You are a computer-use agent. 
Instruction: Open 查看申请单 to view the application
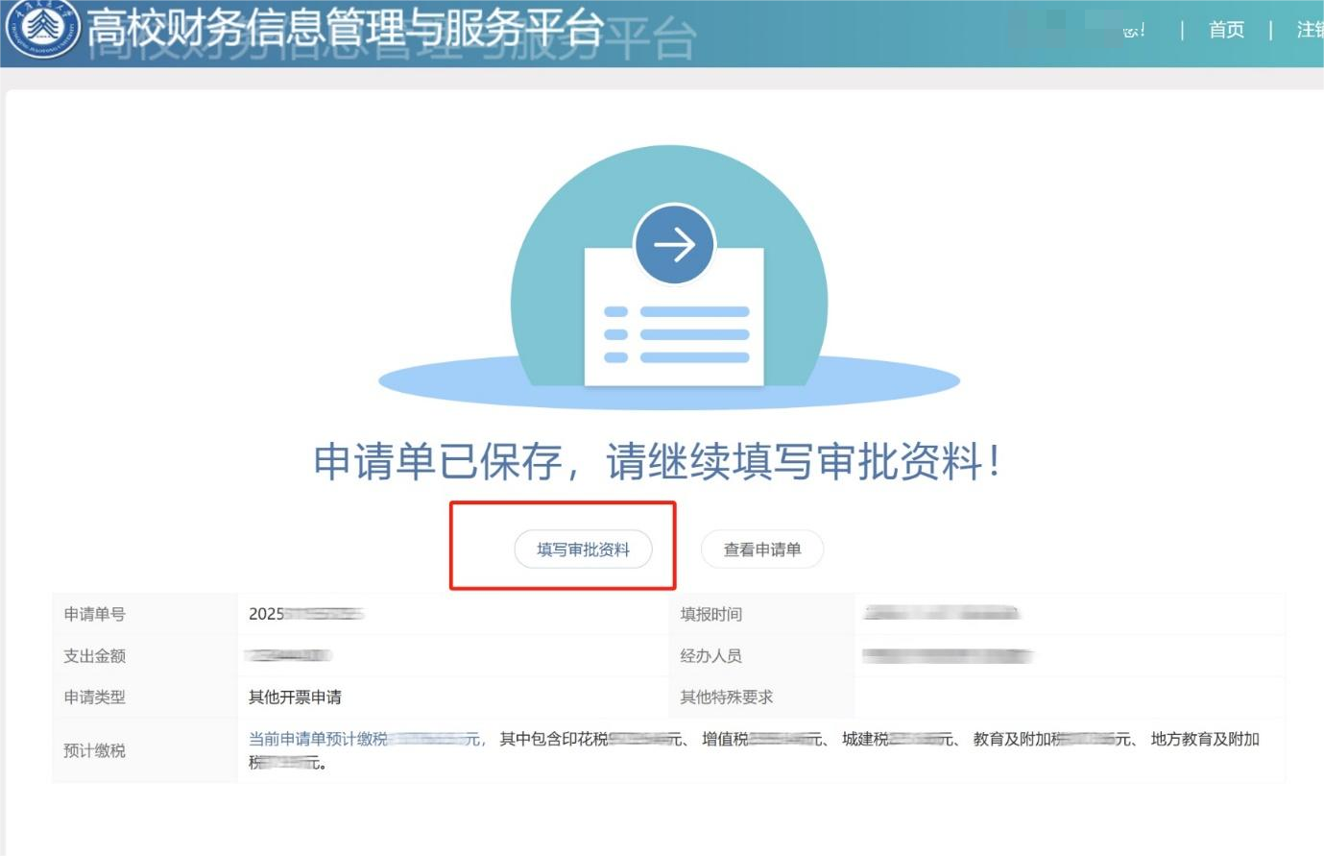tap(761, 550)
